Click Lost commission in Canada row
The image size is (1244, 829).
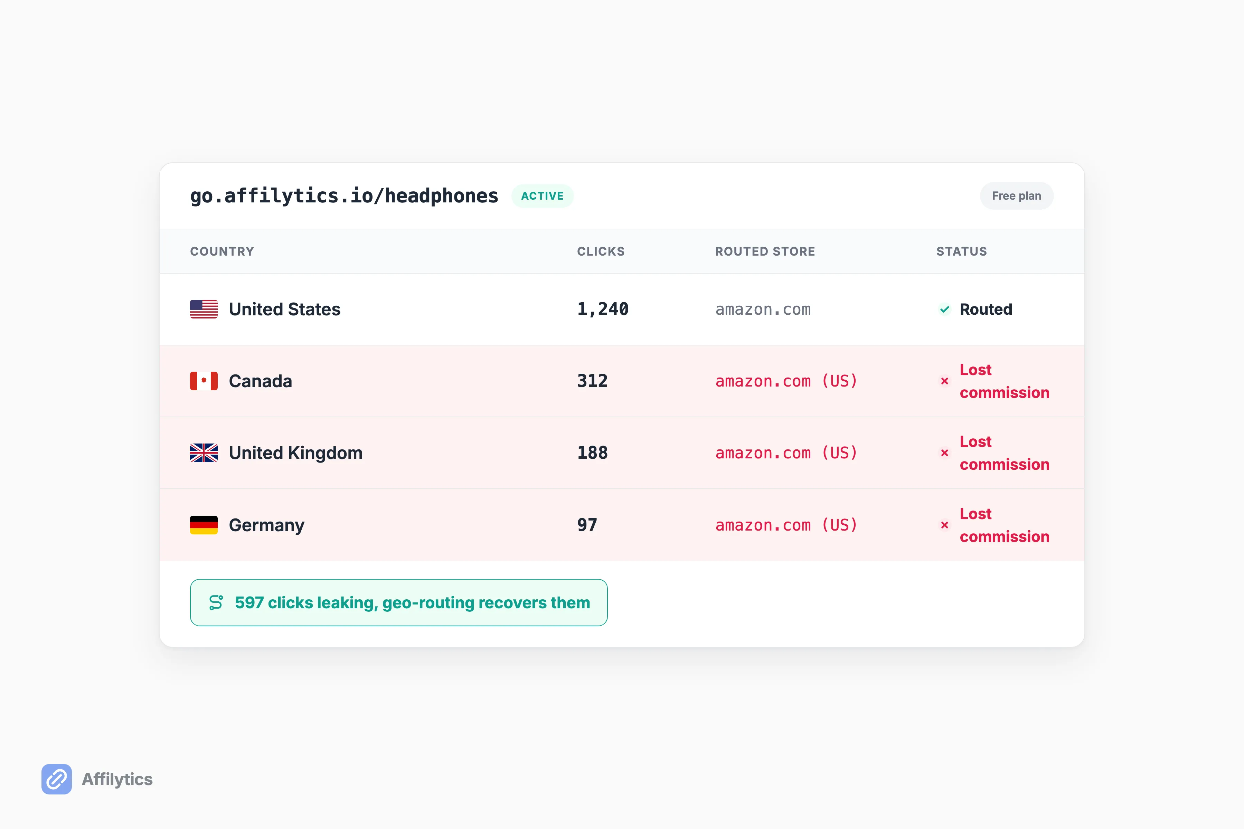(x=1005, y=381)
